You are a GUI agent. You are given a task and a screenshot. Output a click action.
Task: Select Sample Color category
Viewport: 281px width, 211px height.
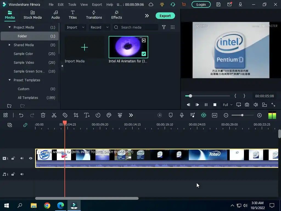30,54
